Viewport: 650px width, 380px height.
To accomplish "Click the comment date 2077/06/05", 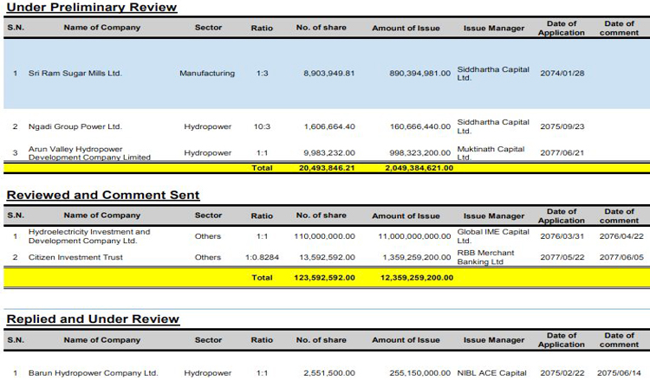I will (x=619, y=257).
